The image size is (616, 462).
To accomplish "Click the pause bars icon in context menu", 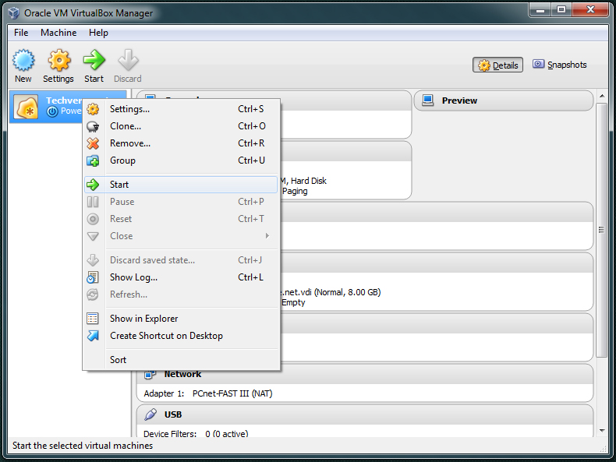I will 93,202.
